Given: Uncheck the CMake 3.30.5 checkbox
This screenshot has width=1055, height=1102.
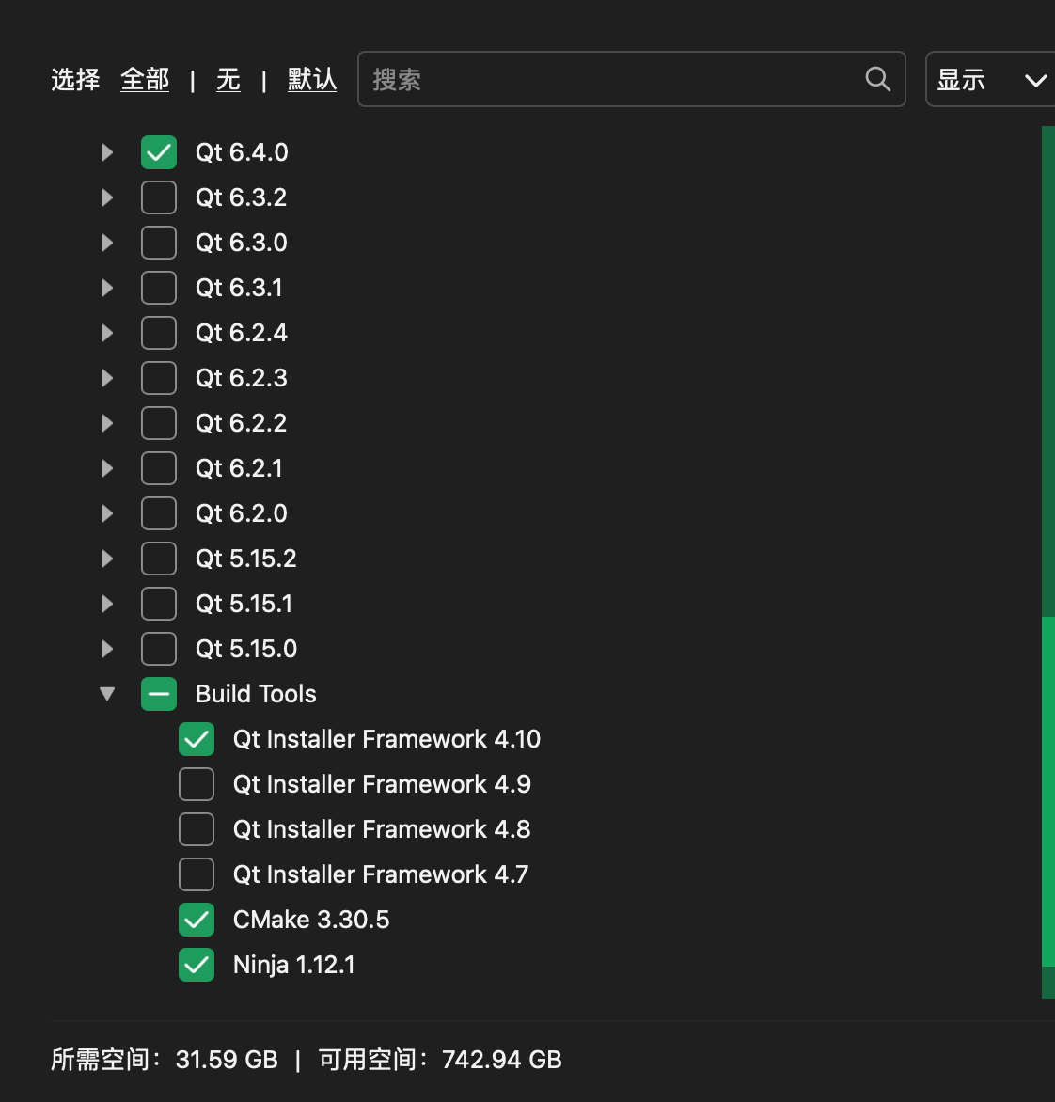Looking at the screenshot, I should [197, 920].
